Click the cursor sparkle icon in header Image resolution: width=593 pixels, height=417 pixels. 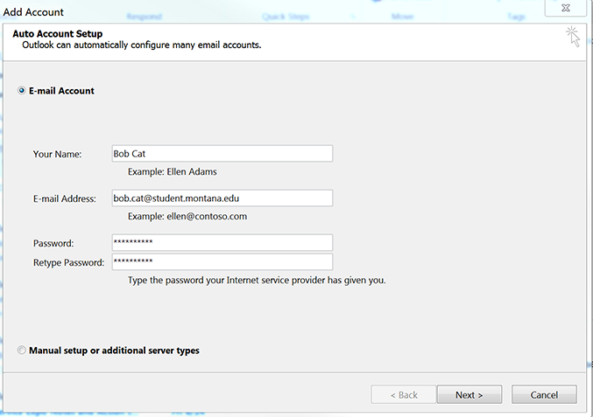click(x=573, y=37)
